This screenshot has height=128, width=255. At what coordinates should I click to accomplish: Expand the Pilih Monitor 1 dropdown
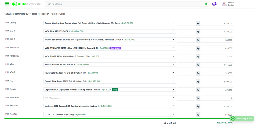173,114
